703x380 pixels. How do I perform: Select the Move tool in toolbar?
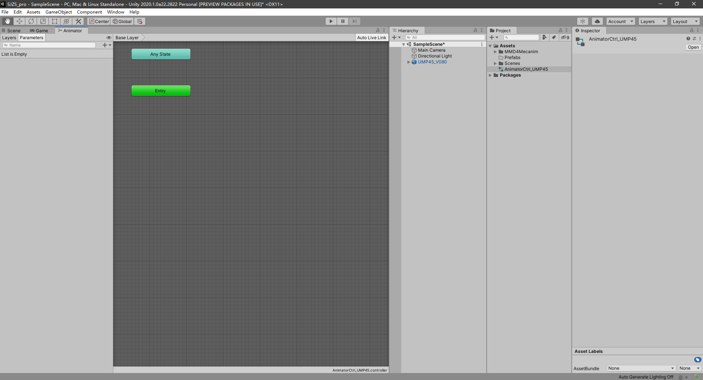(x=19, y=21)
